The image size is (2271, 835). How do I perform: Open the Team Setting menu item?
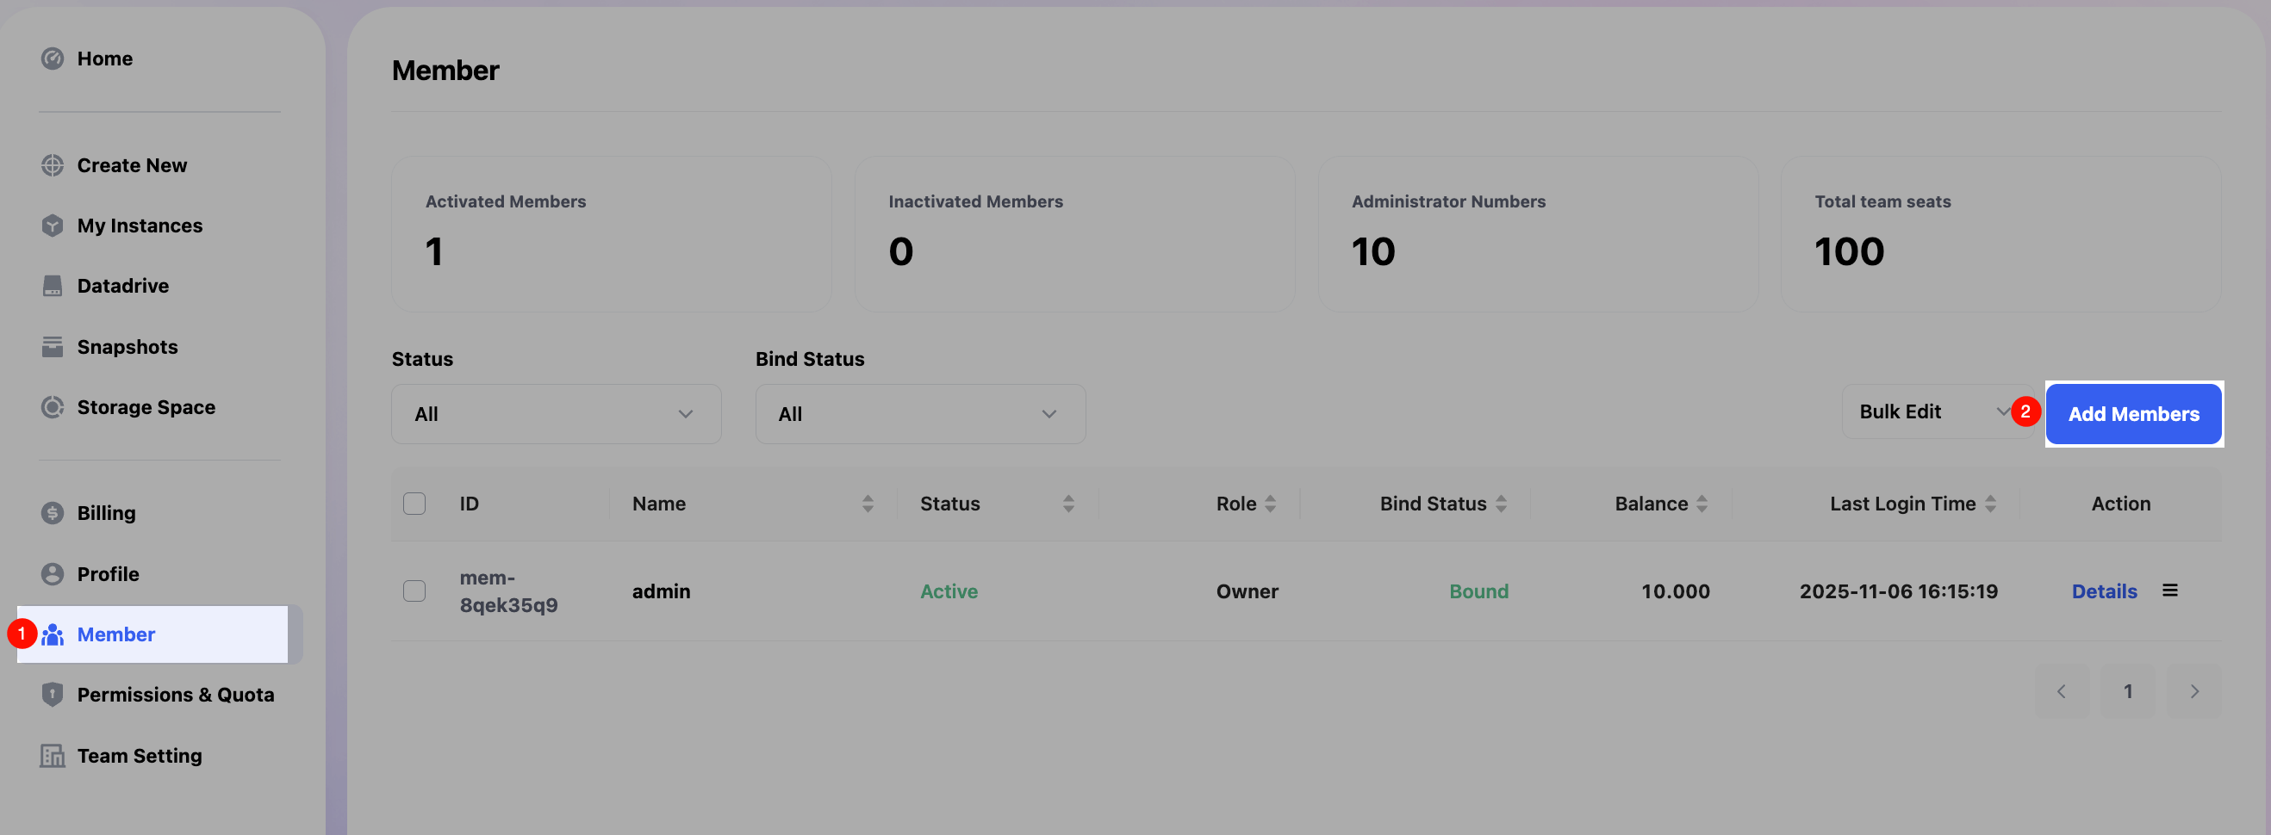point(140,756)
